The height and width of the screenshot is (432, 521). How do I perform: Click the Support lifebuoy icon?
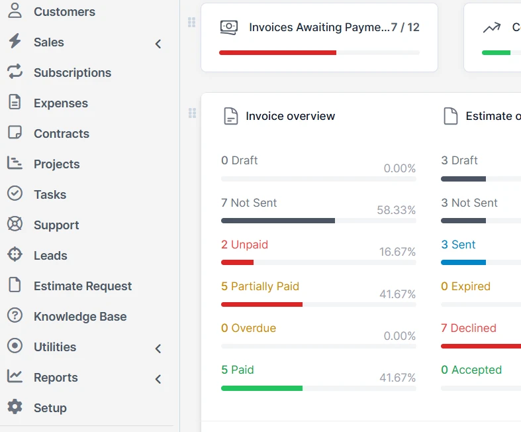pos(15,224)
